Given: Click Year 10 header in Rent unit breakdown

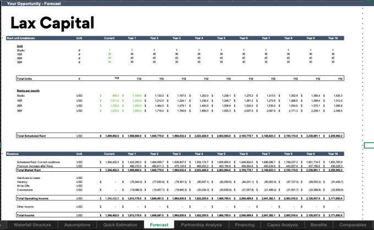Looking at the screenshot, I should coord(333,38).
